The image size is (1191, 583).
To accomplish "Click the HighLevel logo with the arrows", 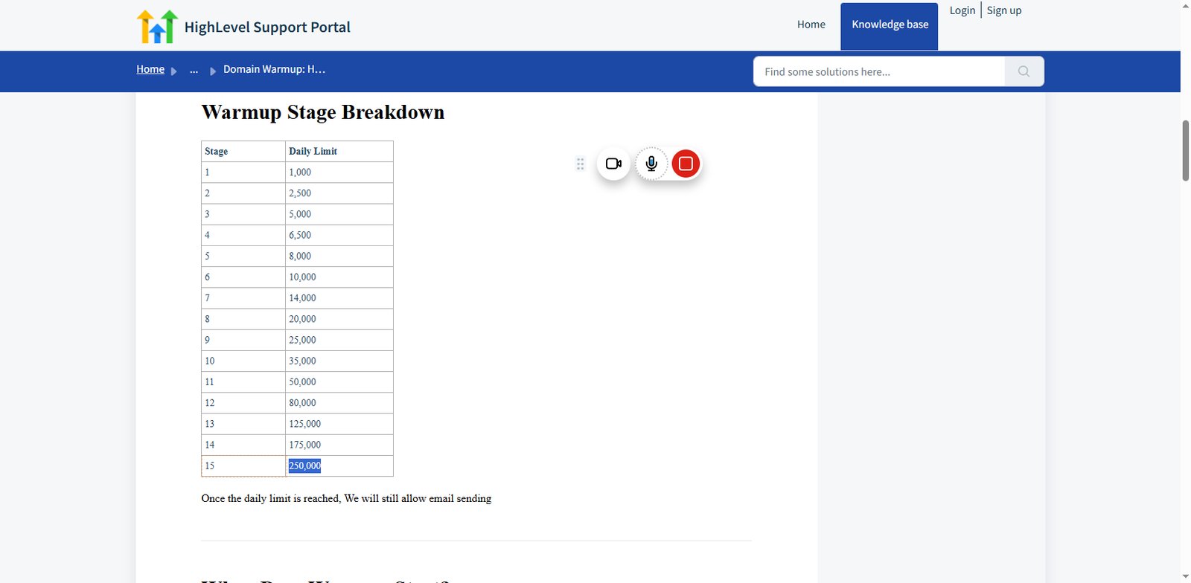I will click(x=157, y=27).
